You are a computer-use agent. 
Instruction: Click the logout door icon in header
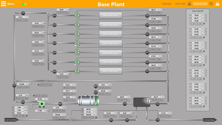[x=211, y=4]
